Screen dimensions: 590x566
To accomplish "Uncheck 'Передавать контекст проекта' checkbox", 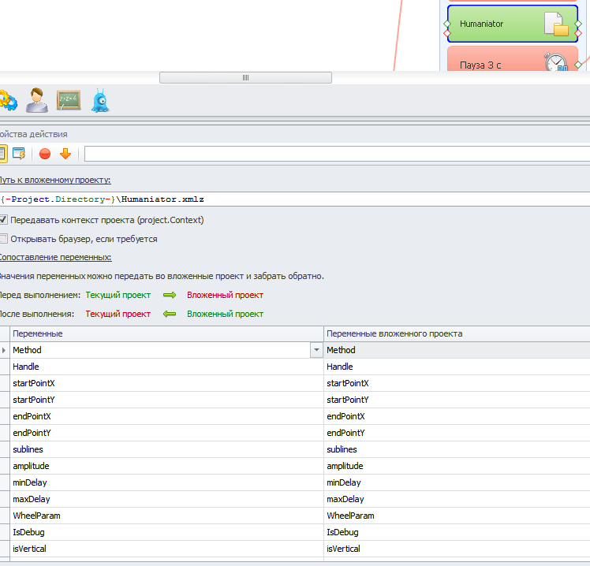I will 4,219.
